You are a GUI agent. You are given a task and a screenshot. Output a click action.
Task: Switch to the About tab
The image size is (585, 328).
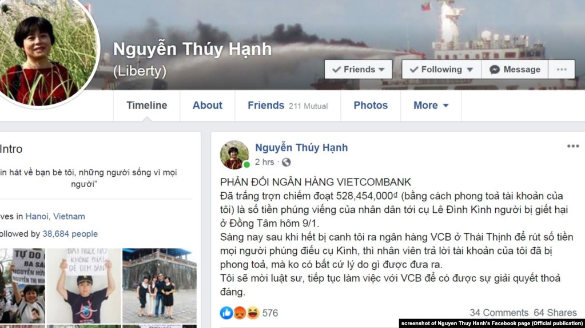[x=208, y=106]
